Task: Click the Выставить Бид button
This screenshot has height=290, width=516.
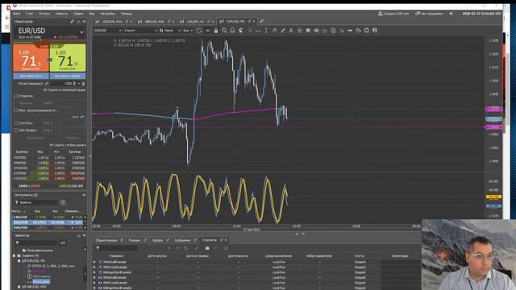Action: [x=31, y=76]
